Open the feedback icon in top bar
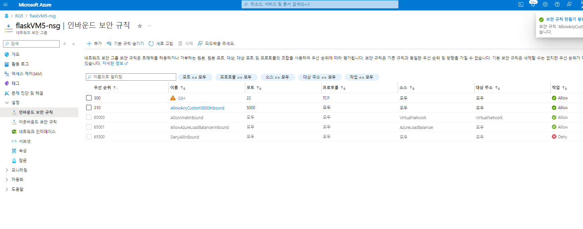 569,5
